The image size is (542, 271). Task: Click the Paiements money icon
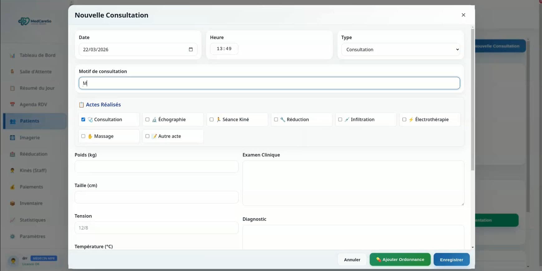(x=12, y=187)
